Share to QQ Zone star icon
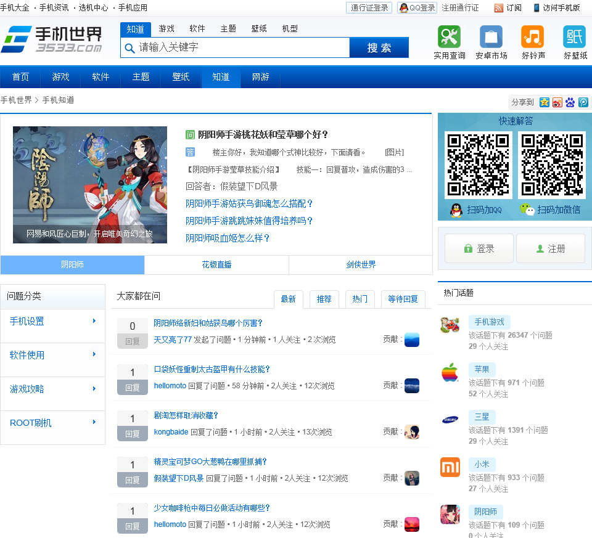The width and height of the screenshot is (592, 538). tap(545, 102)
